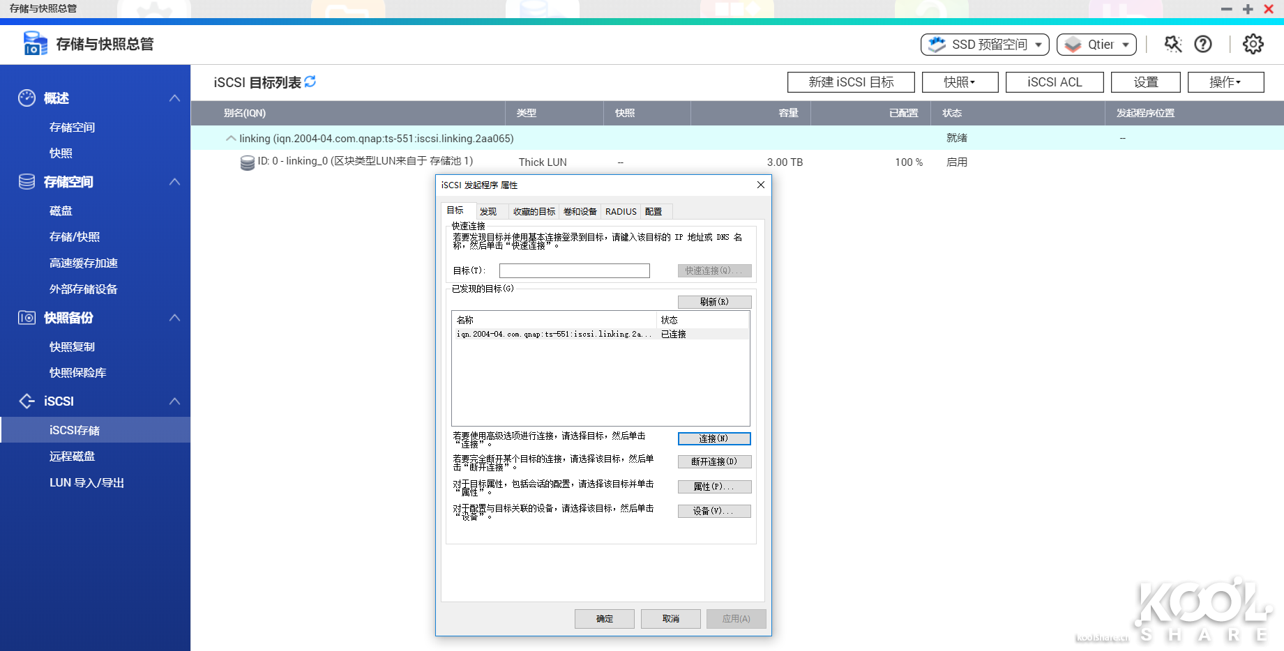Open the settings gear icon

click(1253, 44)
